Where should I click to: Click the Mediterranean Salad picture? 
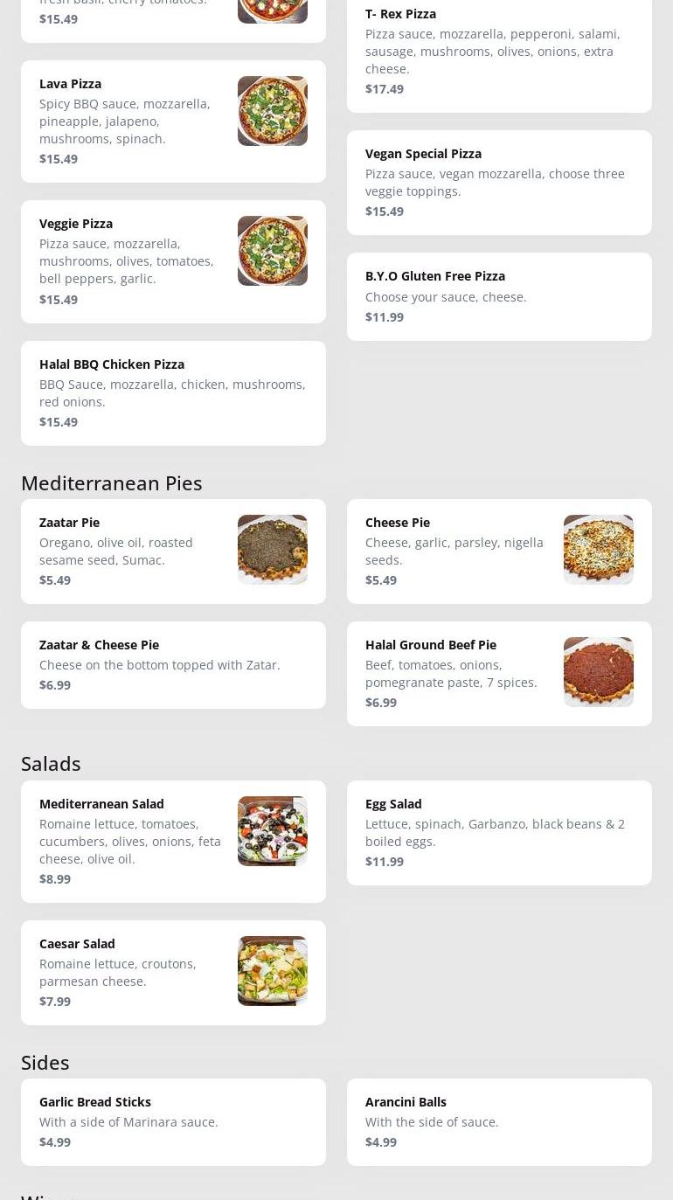pyautogui.click(x=272, y=831)
